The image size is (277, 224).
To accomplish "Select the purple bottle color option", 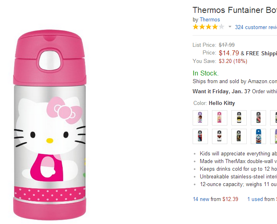I will coord(200,118).
